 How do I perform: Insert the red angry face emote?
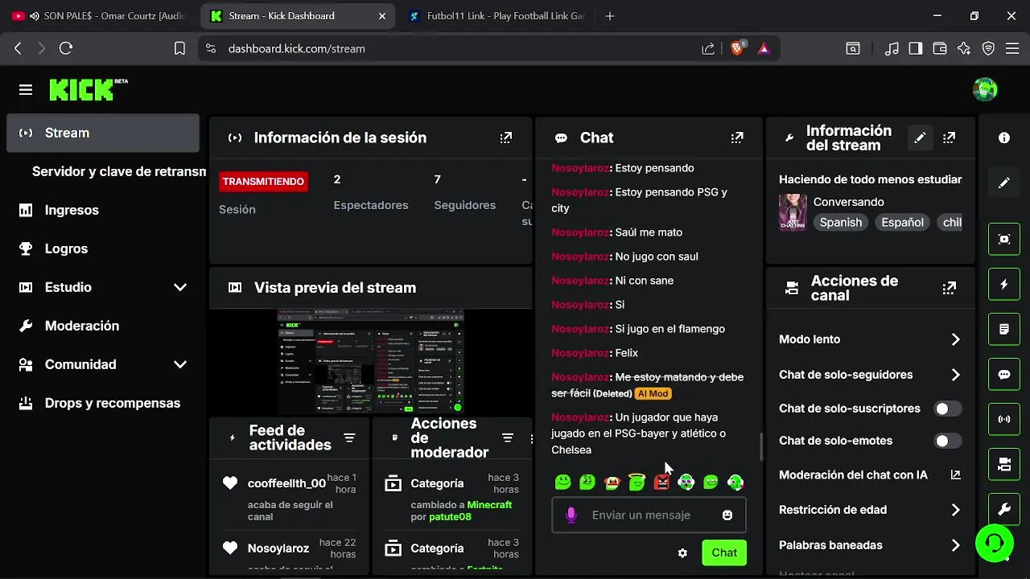(661, 482)
